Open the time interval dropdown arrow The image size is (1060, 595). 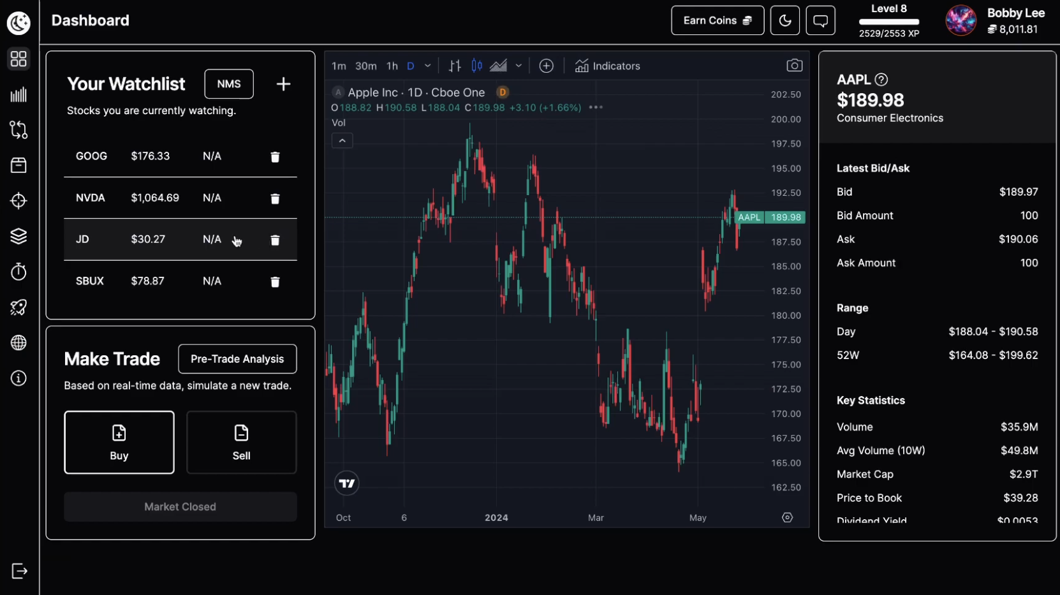pyautogui.click(x=427, y=66)
